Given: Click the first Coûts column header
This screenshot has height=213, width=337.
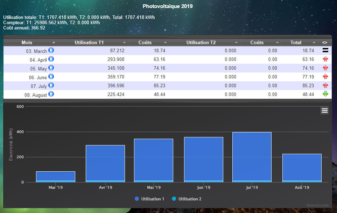Looking at the screenshot, I should [145, 42].
